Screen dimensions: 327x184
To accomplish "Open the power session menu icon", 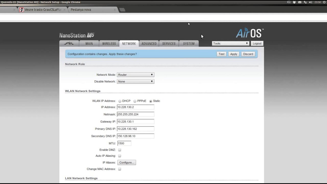I will [x=324, y=2].
